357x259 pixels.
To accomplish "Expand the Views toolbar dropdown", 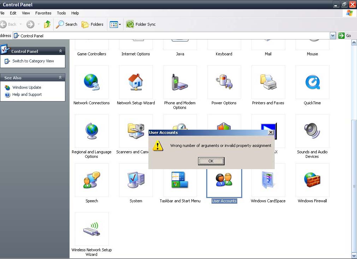I will 120,24.
